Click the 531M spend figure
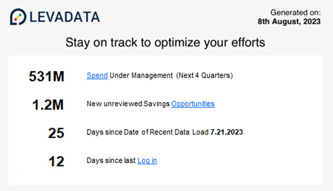The image size is (333, 191). [46, 76]
